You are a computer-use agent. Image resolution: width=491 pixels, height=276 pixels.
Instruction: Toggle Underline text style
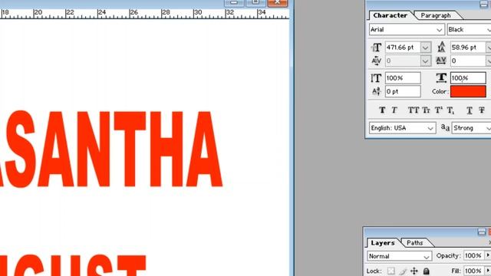click(469, 110)
